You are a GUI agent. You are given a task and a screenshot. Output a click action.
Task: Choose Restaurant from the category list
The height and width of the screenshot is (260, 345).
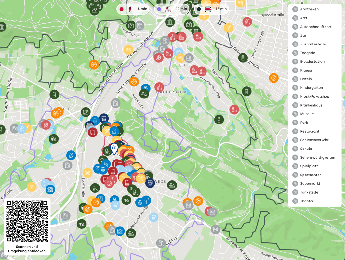310,131
